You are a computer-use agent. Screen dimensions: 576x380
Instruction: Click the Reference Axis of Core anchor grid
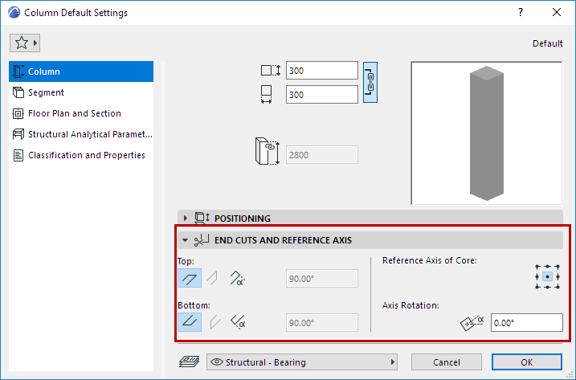pyautogui.click(x=547, y=276)
